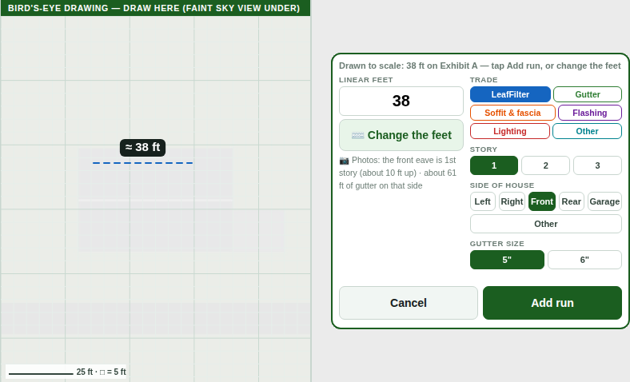Screen dimensions: 630x382
Task: Click the GUTTER SIZE label
Action: [x=497, y=244]
